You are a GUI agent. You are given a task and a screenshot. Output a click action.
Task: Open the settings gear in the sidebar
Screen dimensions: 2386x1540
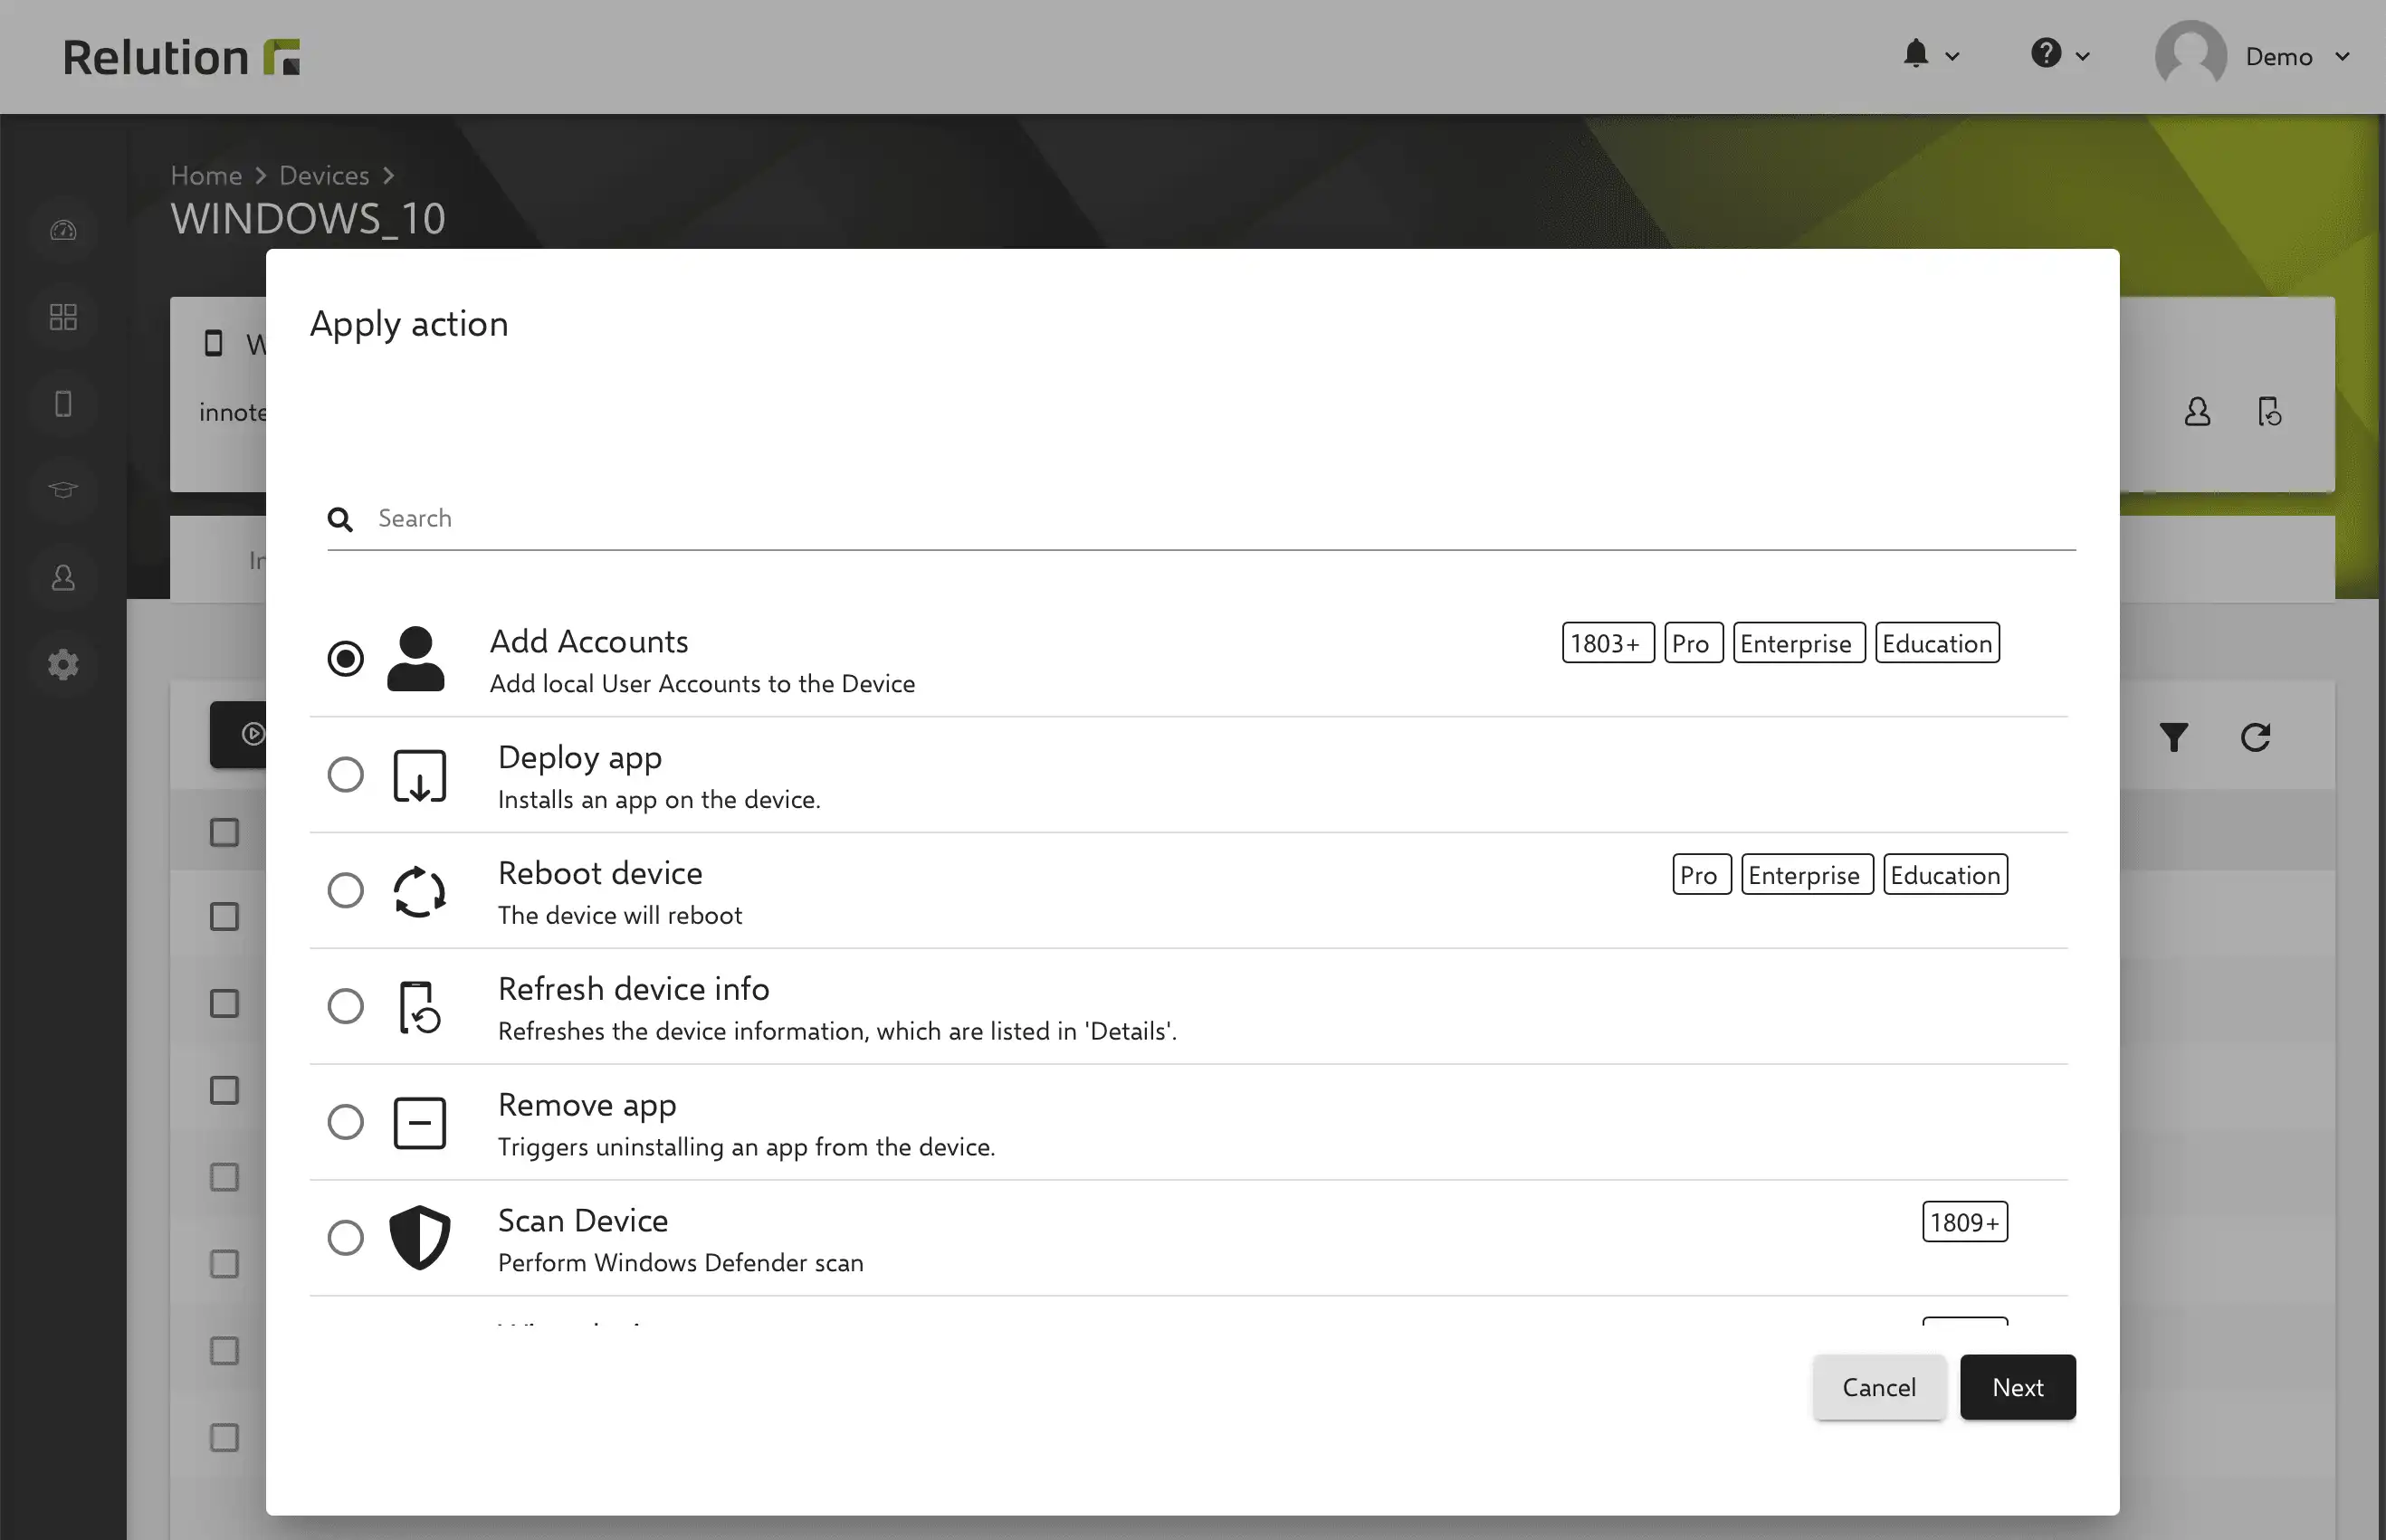click(x=63, y=664)
